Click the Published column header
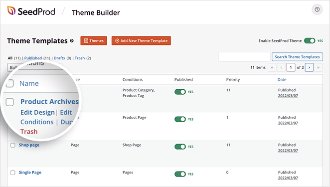This screenshot has height=187, width=330. coord(183,80)
